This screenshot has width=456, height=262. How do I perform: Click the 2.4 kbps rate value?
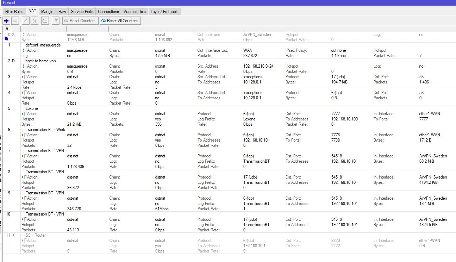(74, 87)
